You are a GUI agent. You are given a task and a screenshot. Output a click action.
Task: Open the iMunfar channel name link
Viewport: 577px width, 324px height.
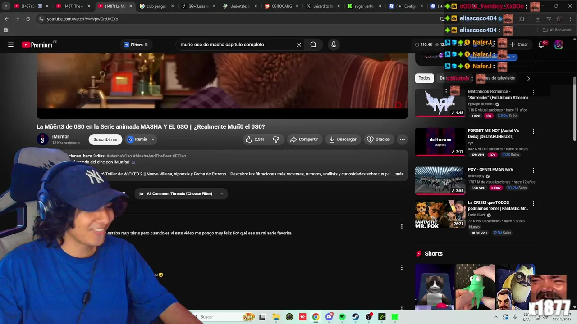click(x=60, y=137)
